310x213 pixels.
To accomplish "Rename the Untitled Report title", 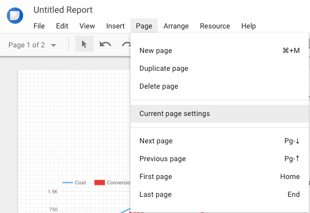I will (x=63, y=10).
